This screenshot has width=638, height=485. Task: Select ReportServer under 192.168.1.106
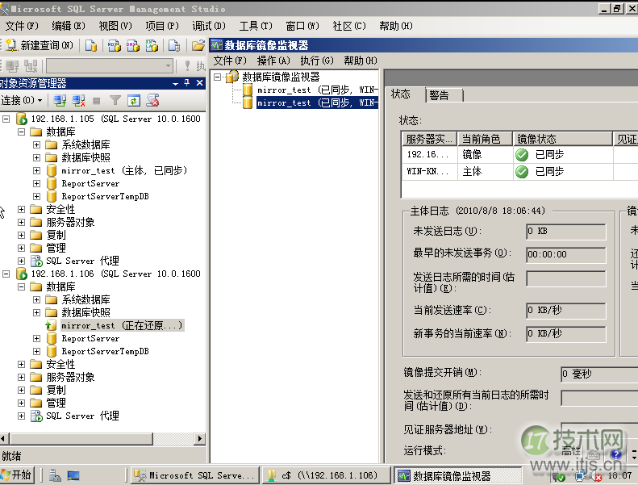point(90,338)
